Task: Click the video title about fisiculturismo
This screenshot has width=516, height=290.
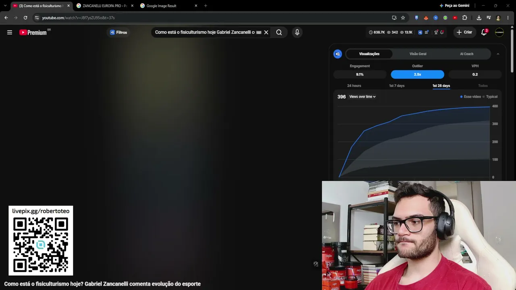Action: click(102, 284)
